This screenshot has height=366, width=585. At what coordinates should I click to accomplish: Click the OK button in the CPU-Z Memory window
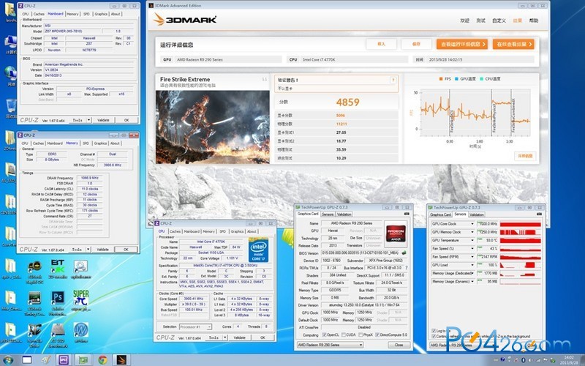[126, 250]
